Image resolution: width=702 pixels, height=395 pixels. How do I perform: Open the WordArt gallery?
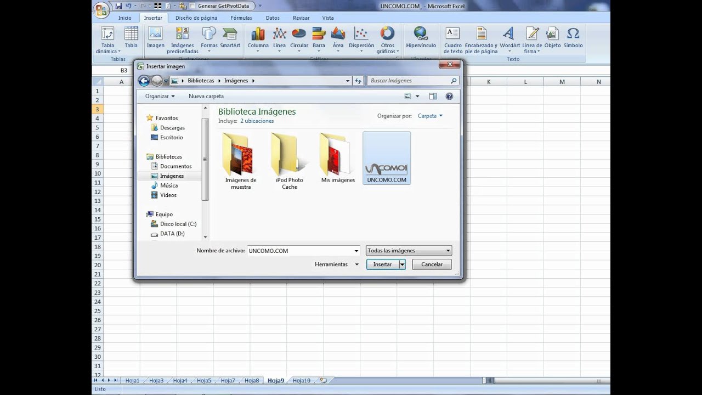[x=509, y=38]
